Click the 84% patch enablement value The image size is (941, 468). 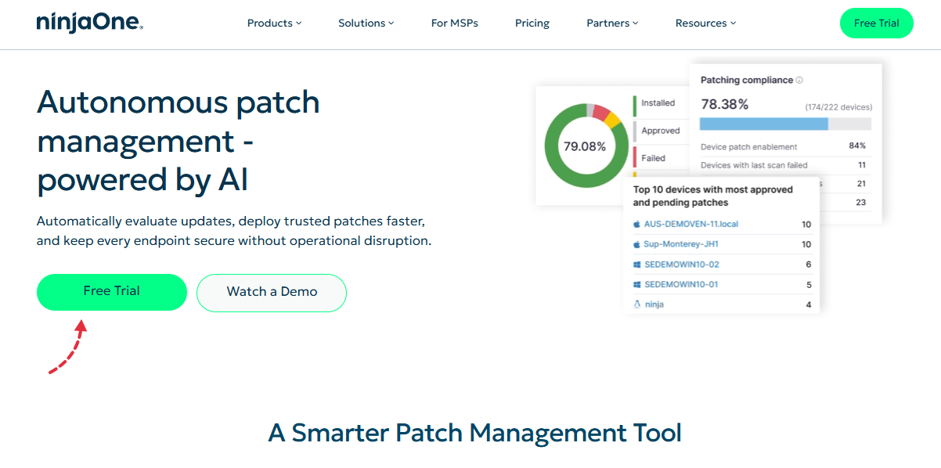click(x=857, y=146)
